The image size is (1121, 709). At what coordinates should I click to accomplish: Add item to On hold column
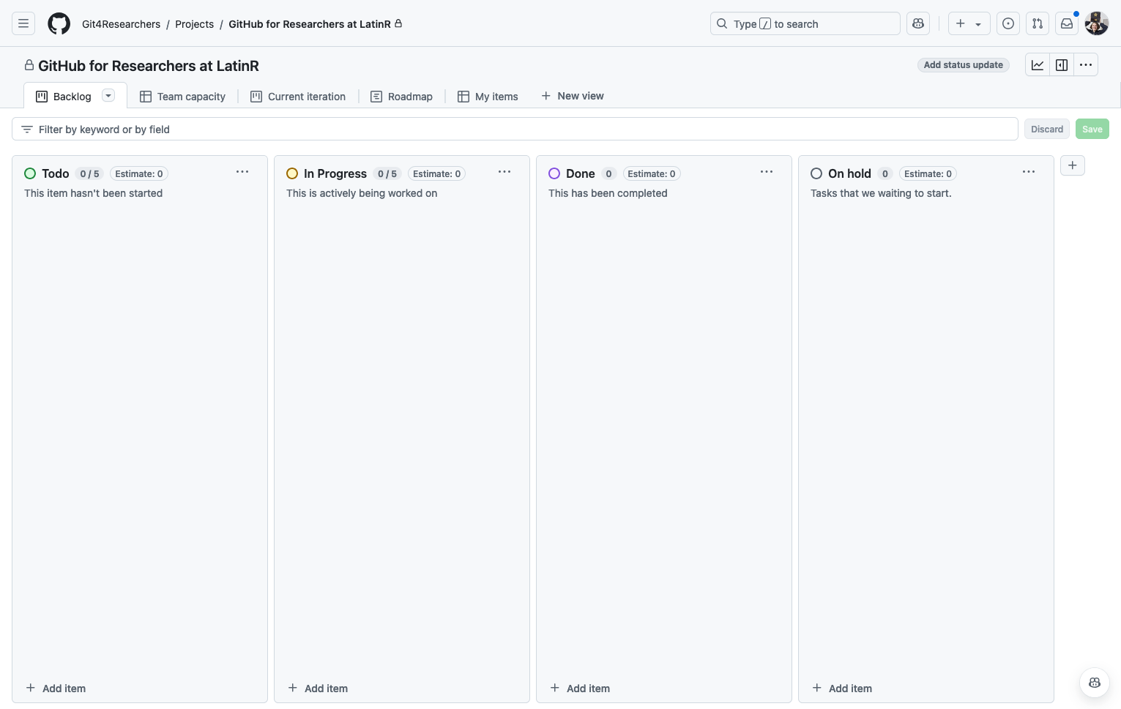point(842,688)
